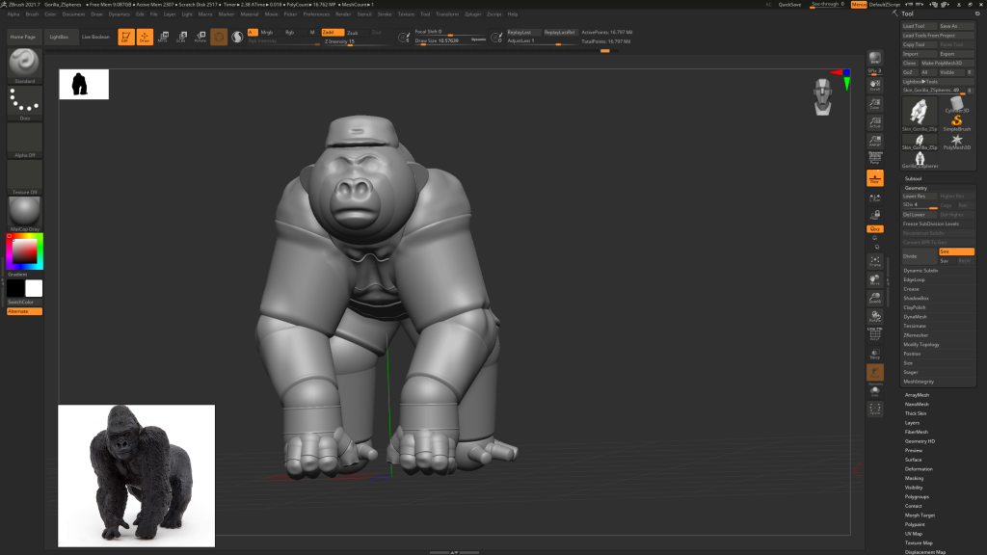Choose the Rotate transform icon
The width and height of the screenshot is (987, 555).
200,38
